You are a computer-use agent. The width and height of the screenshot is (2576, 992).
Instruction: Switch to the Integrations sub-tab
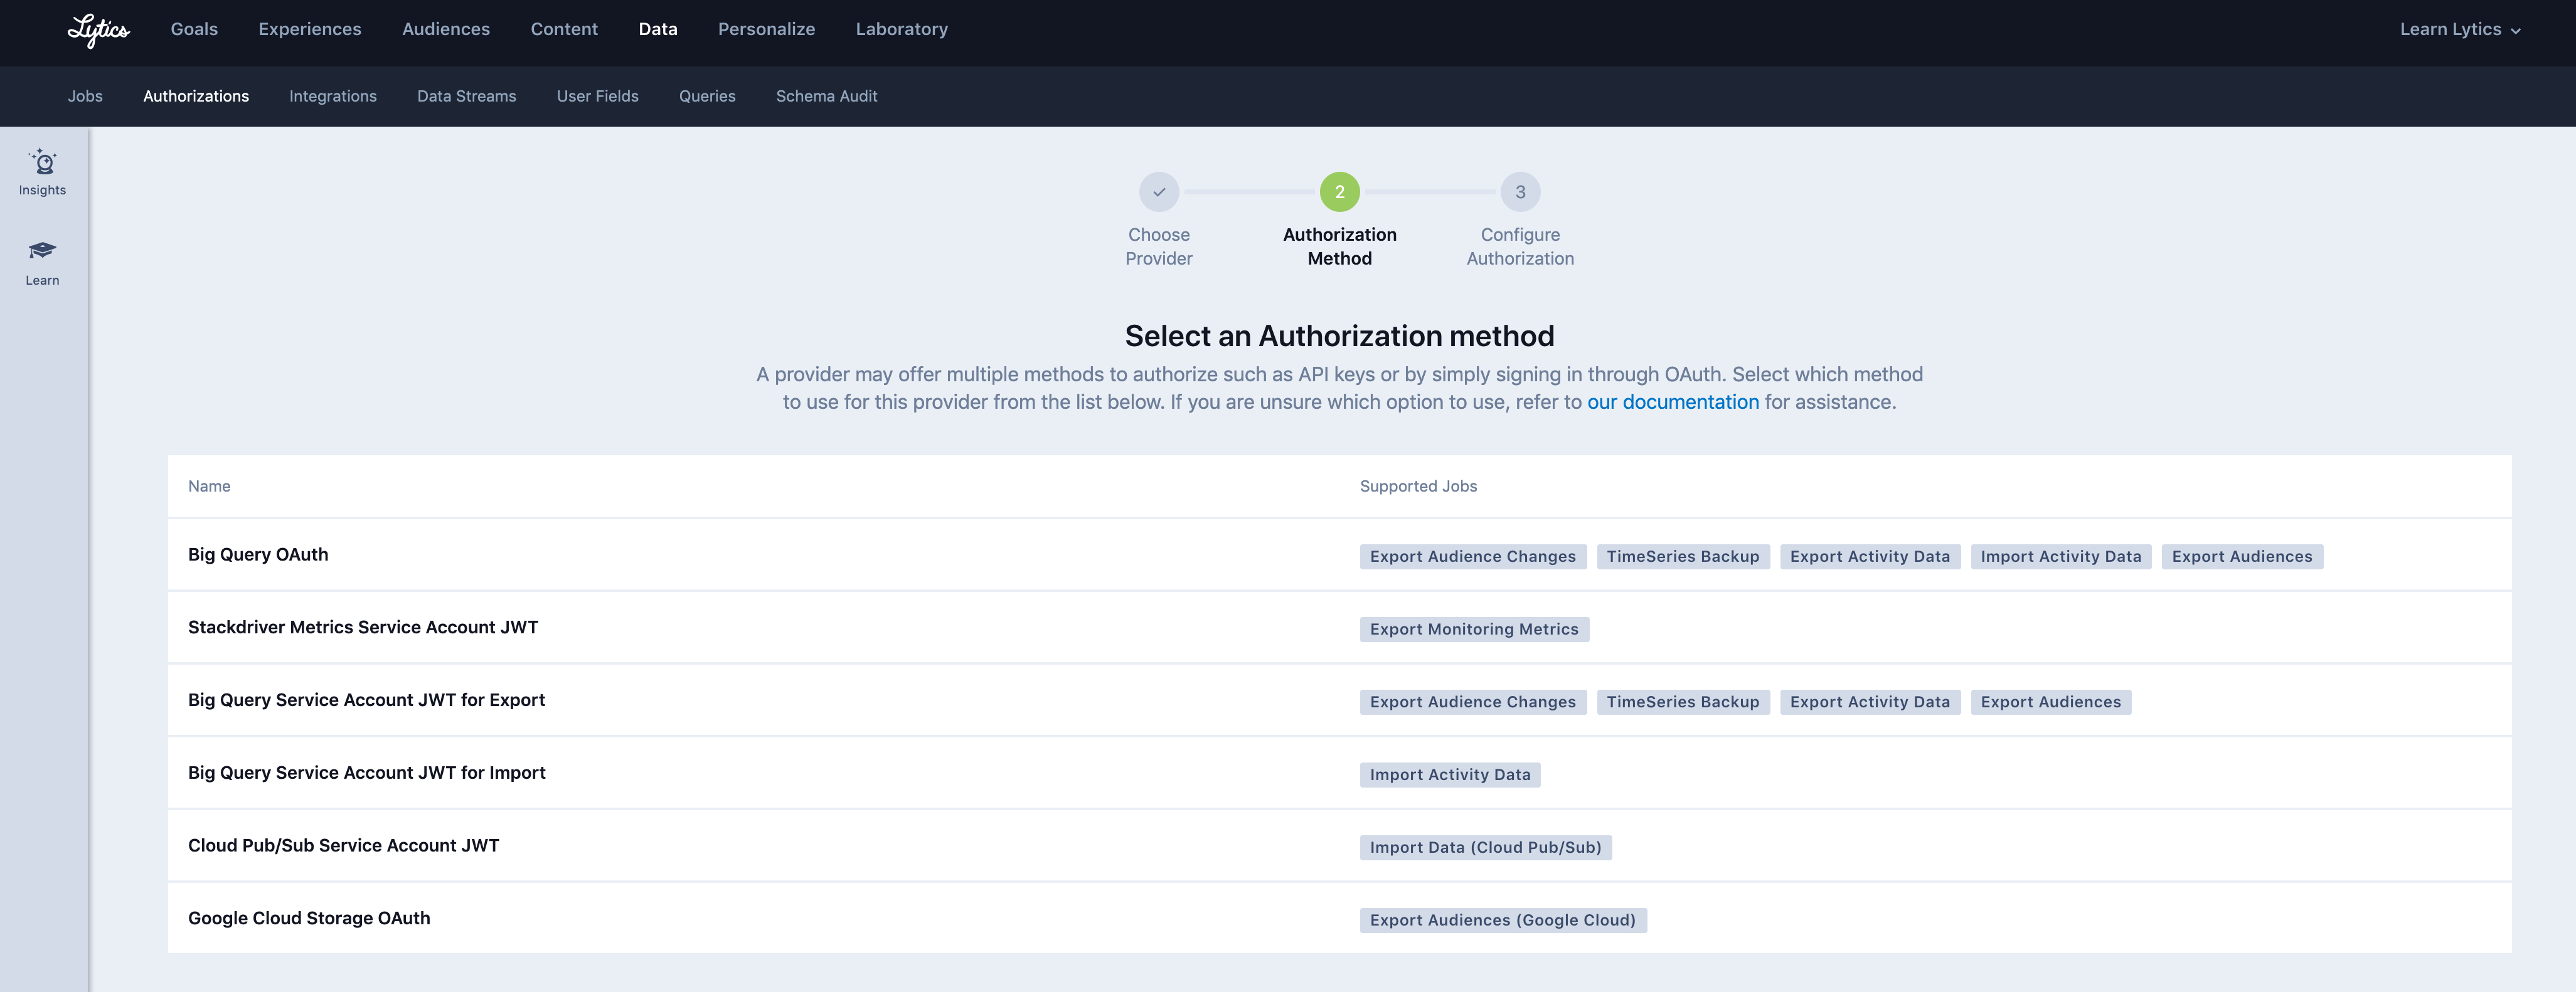click(332, 96)
